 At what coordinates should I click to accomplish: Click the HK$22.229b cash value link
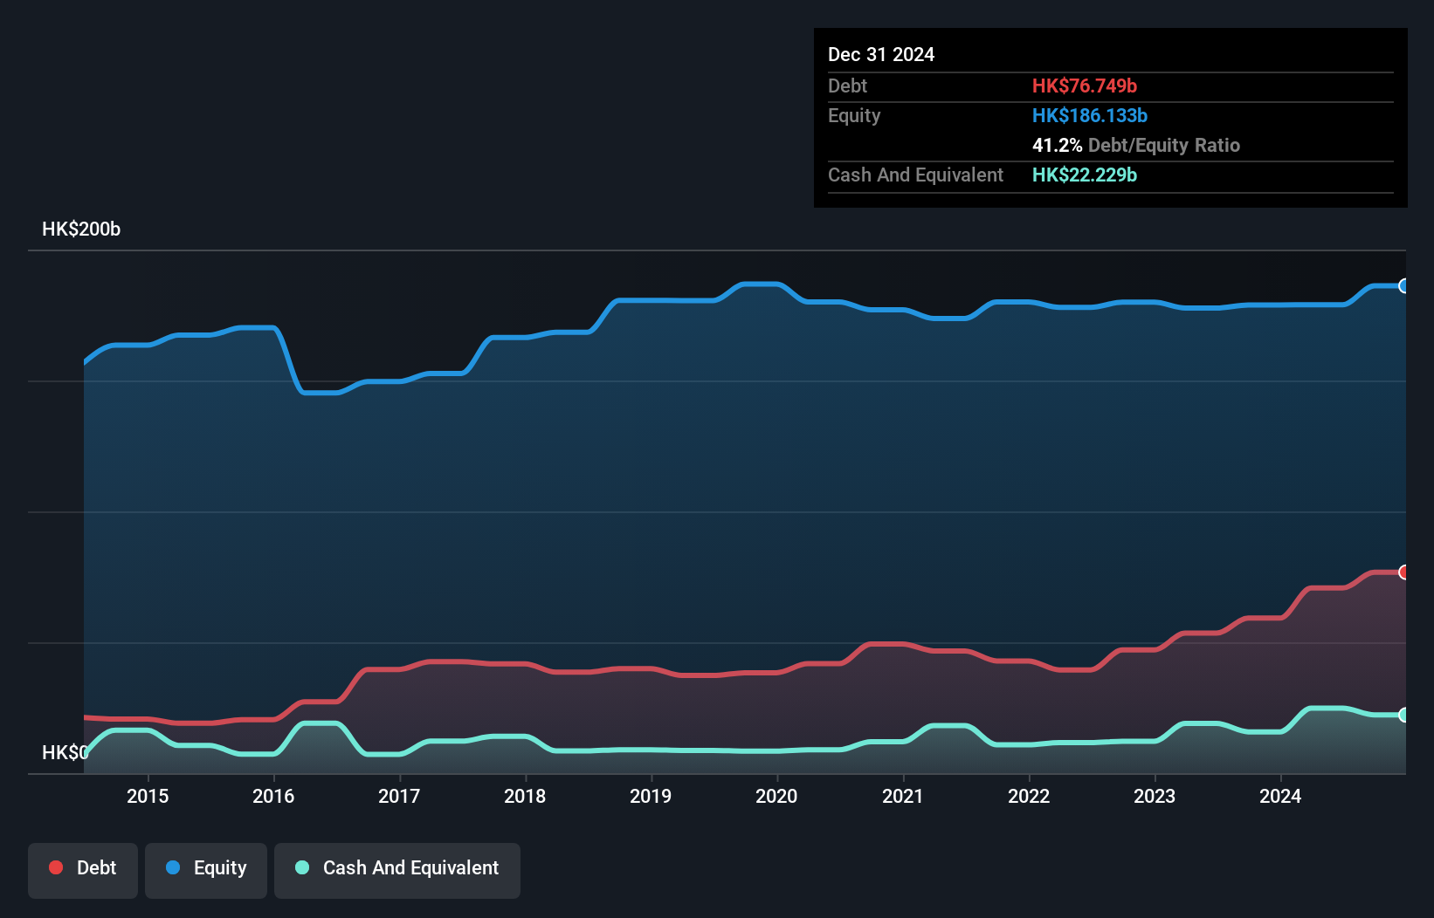click(x=1084, y=175)
